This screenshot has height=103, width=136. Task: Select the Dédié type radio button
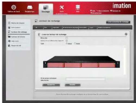[75, 43]
